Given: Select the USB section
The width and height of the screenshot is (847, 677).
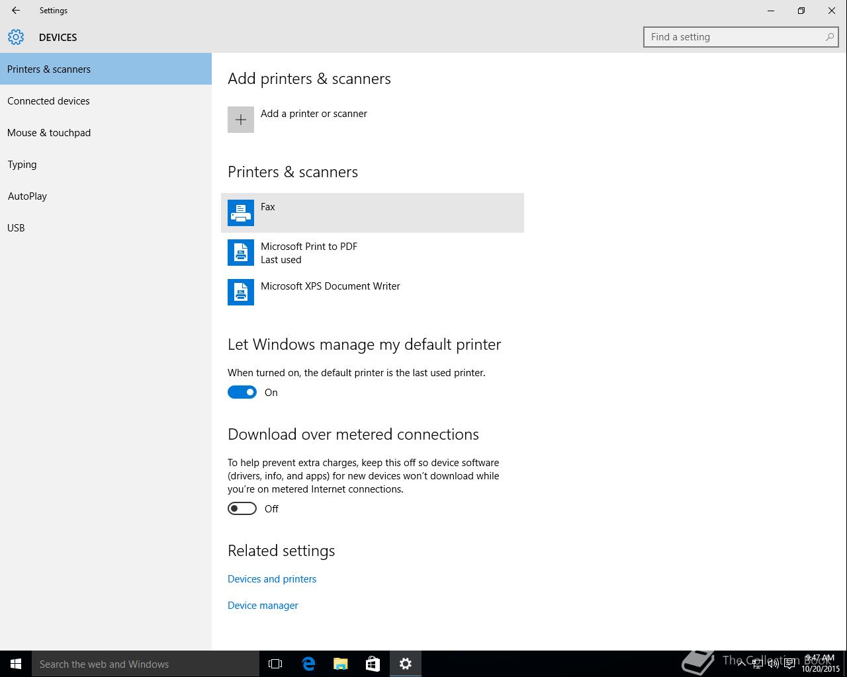Looking at the screenshot, I should point(106,227).
